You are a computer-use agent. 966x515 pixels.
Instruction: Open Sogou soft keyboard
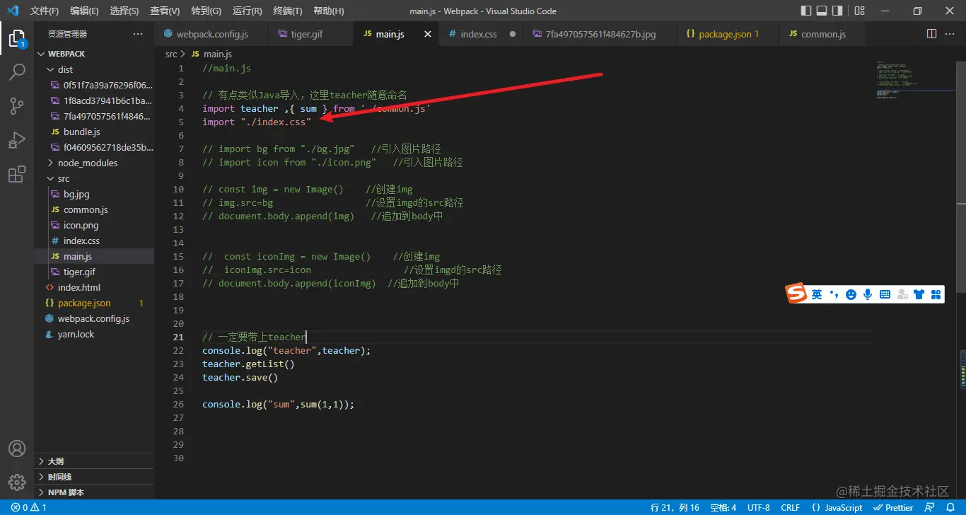tap(885, 294)
